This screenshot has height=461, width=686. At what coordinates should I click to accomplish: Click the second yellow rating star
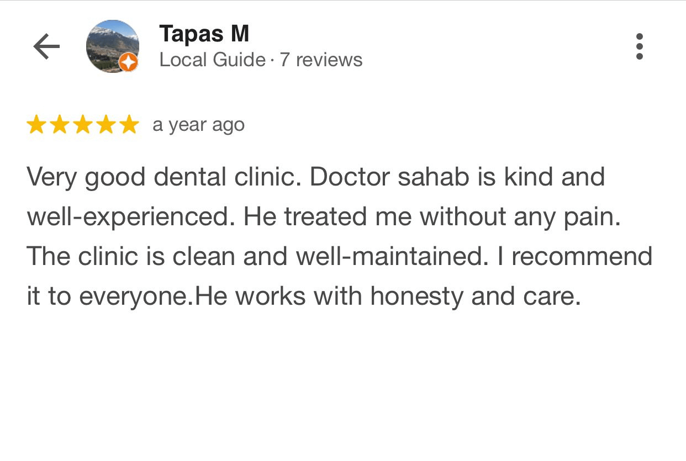coord(59,125)
